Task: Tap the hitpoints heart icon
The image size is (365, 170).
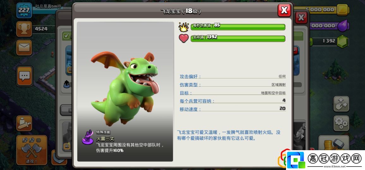Action: 184,38
